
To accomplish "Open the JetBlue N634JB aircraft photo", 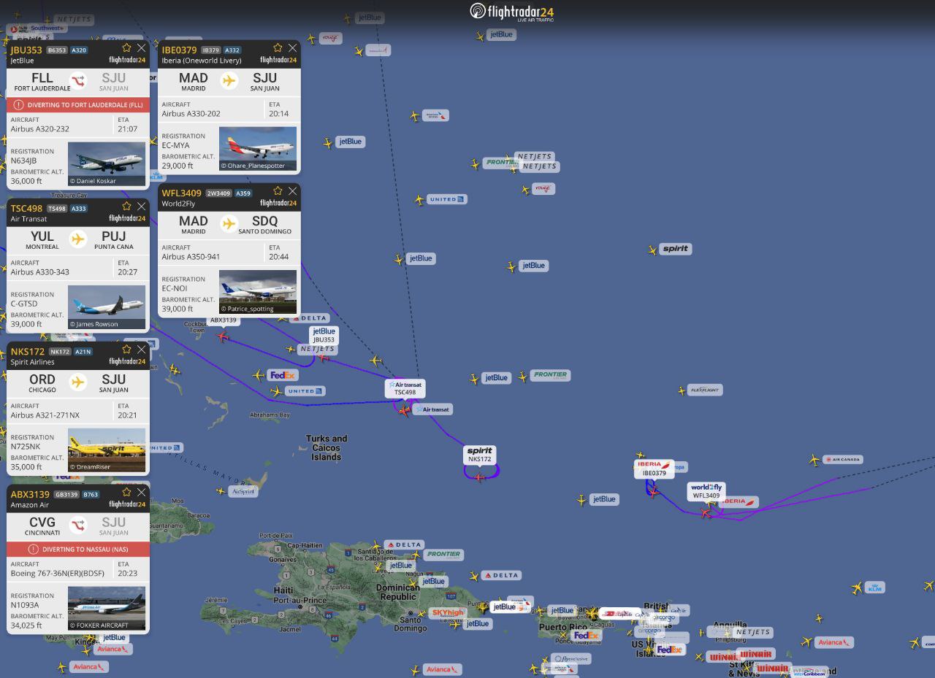I will [x=107, y=163].
